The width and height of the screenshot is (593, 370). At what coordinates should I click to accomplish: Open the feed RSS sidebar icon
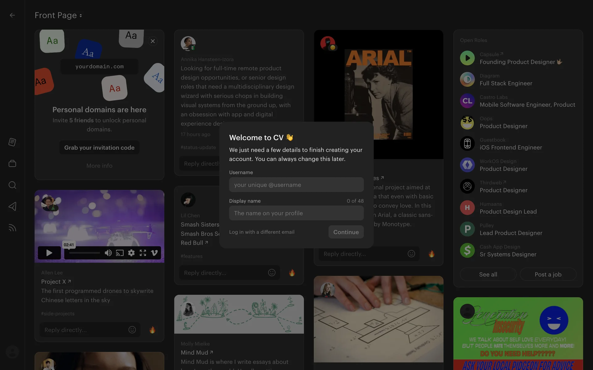12,228
